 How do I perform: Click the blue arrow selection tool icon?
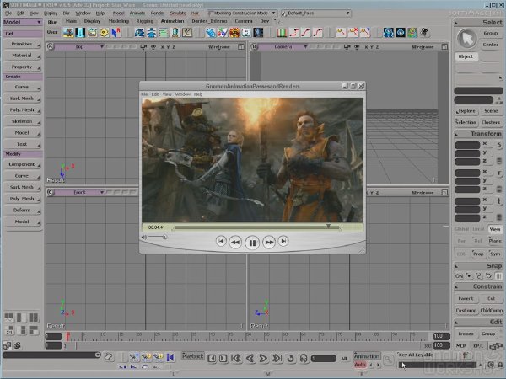(x=116, y=33)
